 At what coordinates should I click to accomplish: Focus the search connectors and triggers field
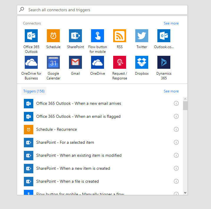point(102,10)
